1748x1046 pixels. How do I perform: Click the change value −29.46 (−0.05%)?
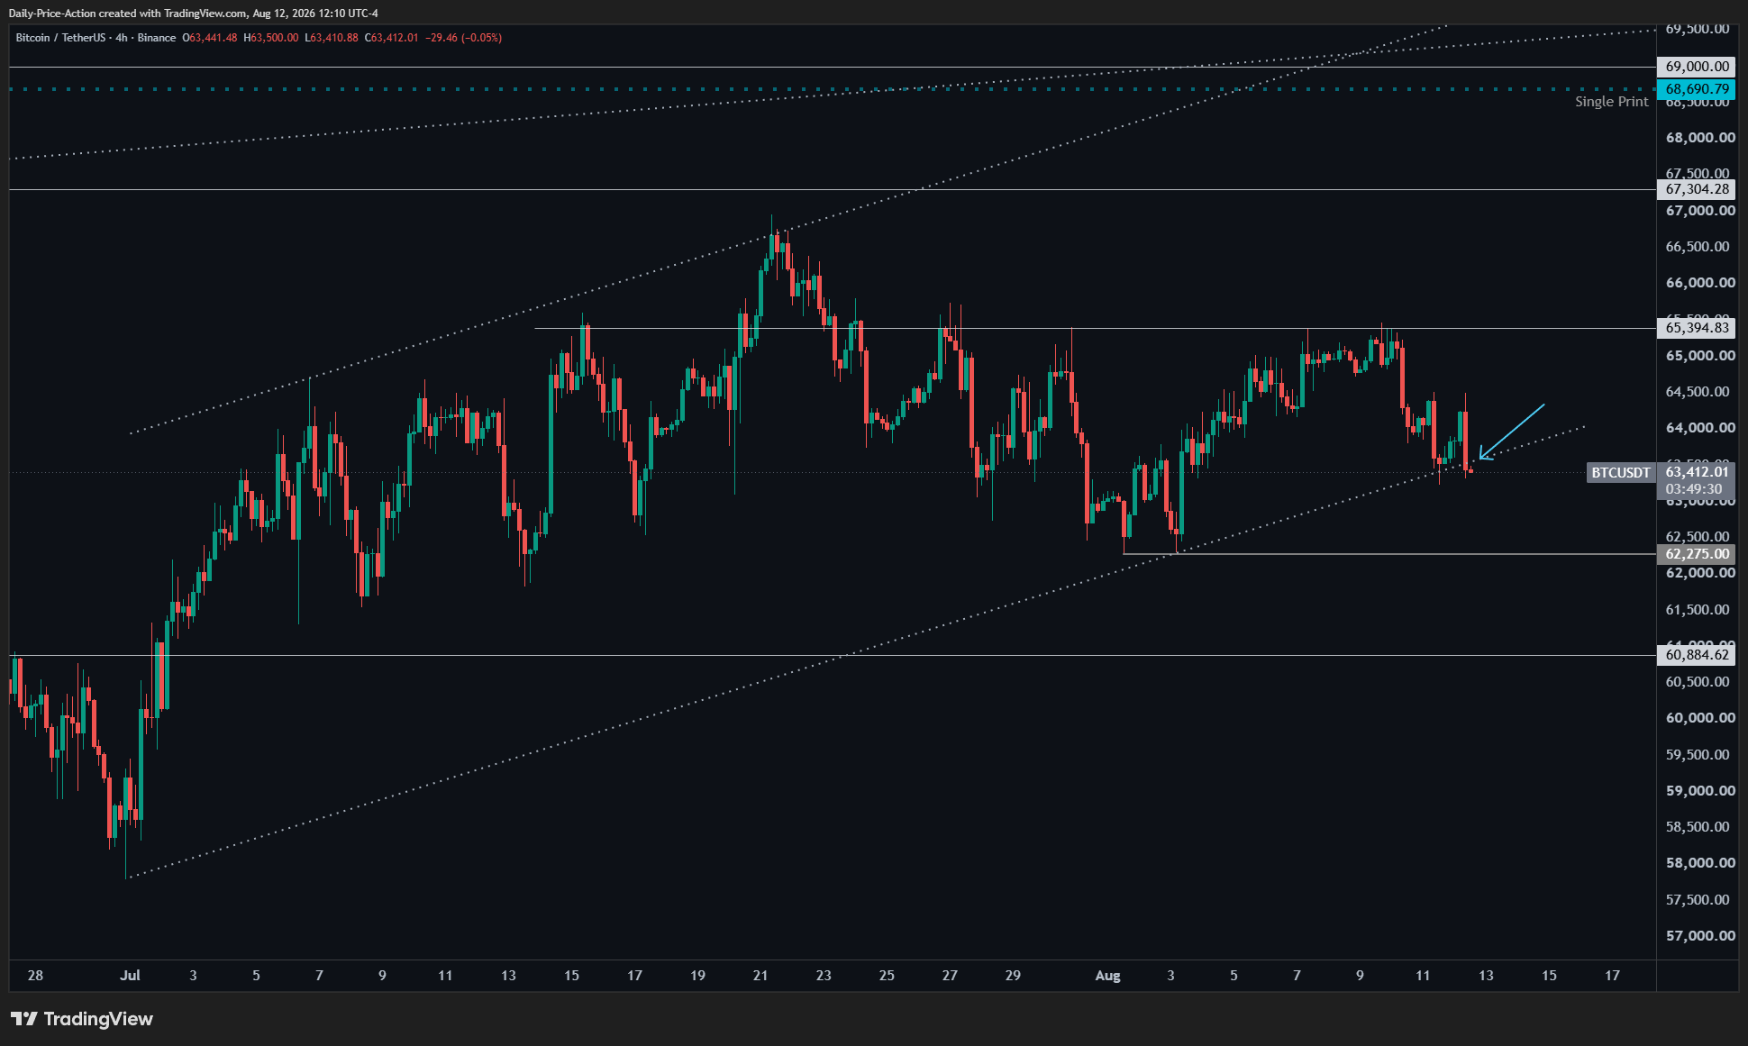pyautogui.click(x=464, y=38)
